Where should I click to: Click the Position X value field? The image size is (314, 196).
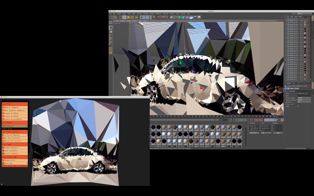coord(254,126)
